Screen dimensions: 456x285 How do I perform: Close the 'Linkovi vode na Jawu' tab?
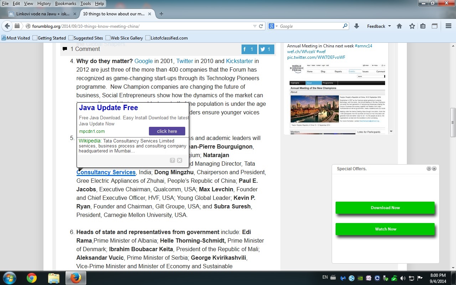tap(75, 14)
